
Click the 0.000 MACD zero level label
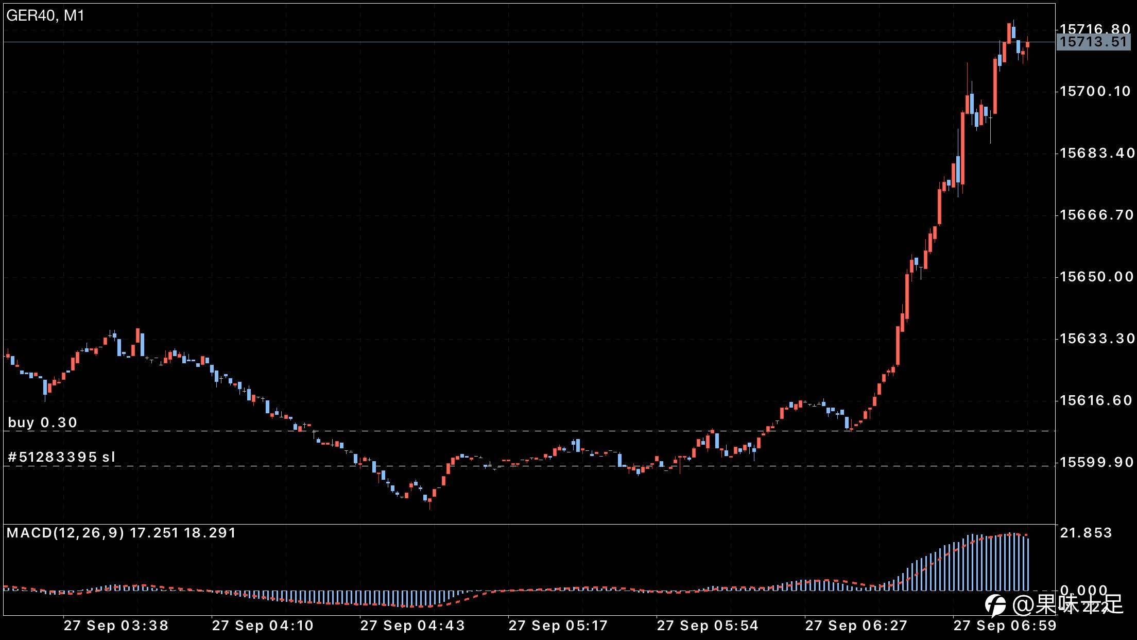(1083, 590)
